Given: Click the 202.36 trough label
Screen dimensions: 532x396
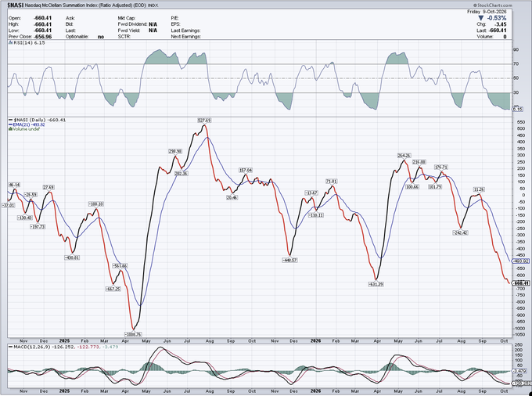Looking at the screenshot, I should tap(182, 174).
